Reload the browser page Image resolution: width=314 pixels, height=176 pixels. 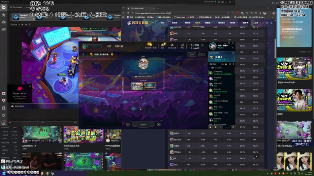click(128, 13)
